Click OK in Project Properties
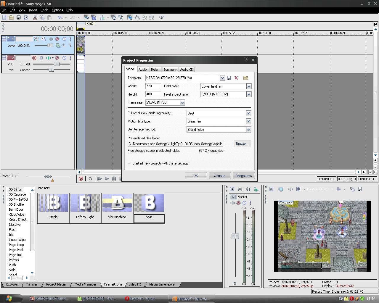379x303 pixels. 196,176
